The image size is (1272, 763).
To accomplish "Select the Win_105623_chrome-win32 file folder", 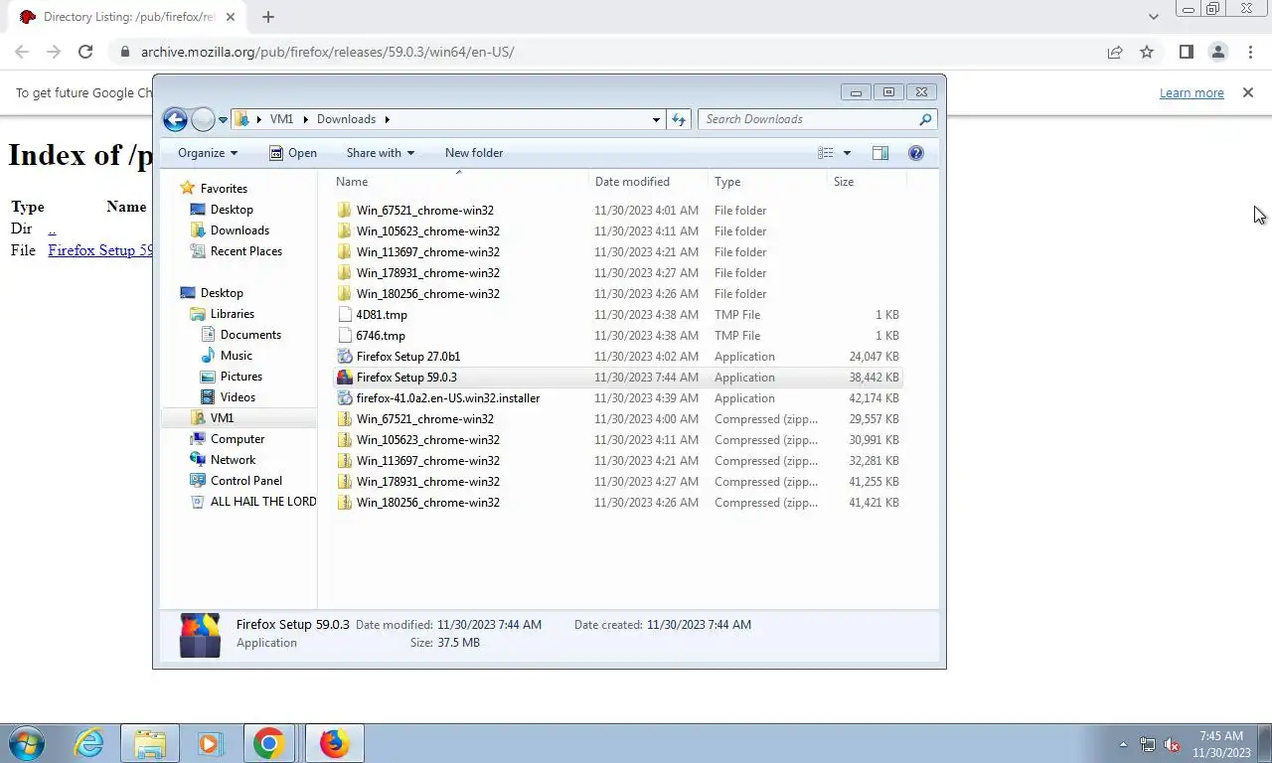I will 617,231.
